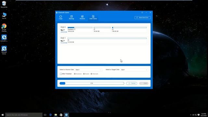Click the System C: usage bar

click(x=80, y=28)
